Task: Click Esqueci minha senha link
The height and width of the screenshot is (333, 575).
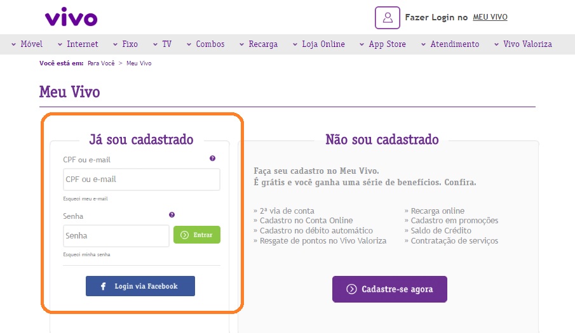Action: coord(86,254)
